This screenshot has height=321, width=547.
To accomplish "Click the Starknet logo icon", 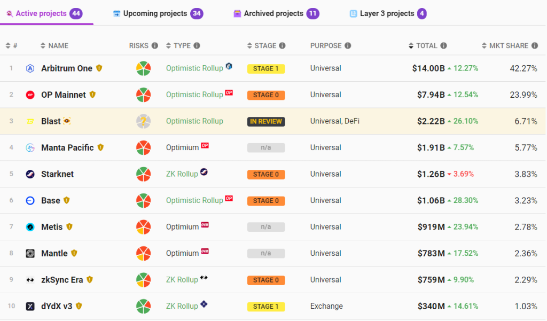I will tap(30, 174).
